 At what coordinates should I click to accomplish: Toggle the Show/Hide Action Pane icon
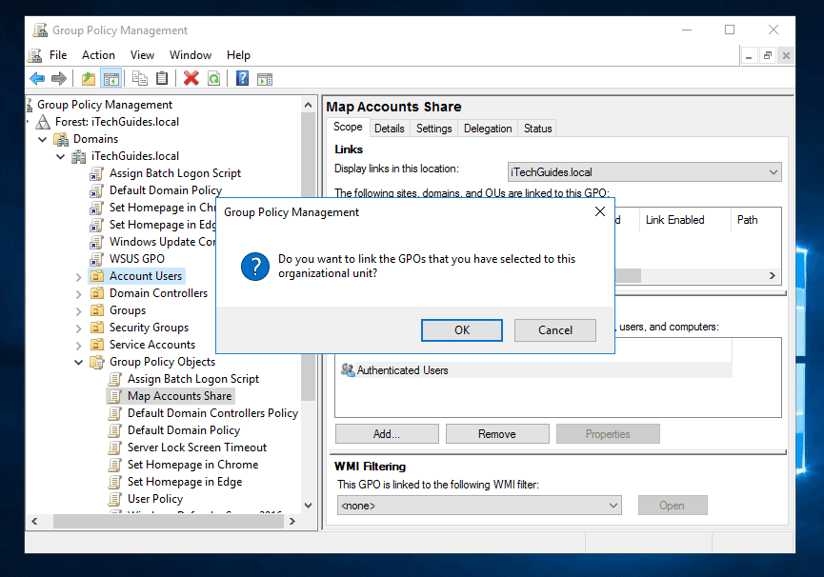point(265,78)
